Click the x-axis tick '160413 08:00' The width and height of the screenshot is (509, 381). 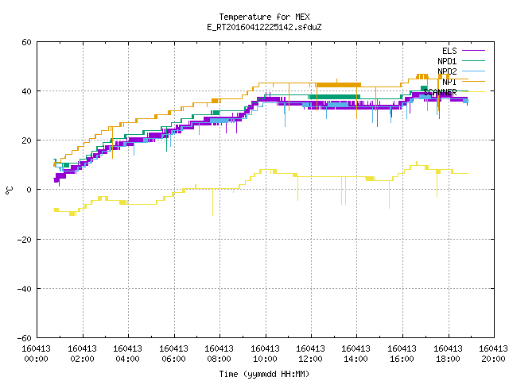[x=220, y=353]
